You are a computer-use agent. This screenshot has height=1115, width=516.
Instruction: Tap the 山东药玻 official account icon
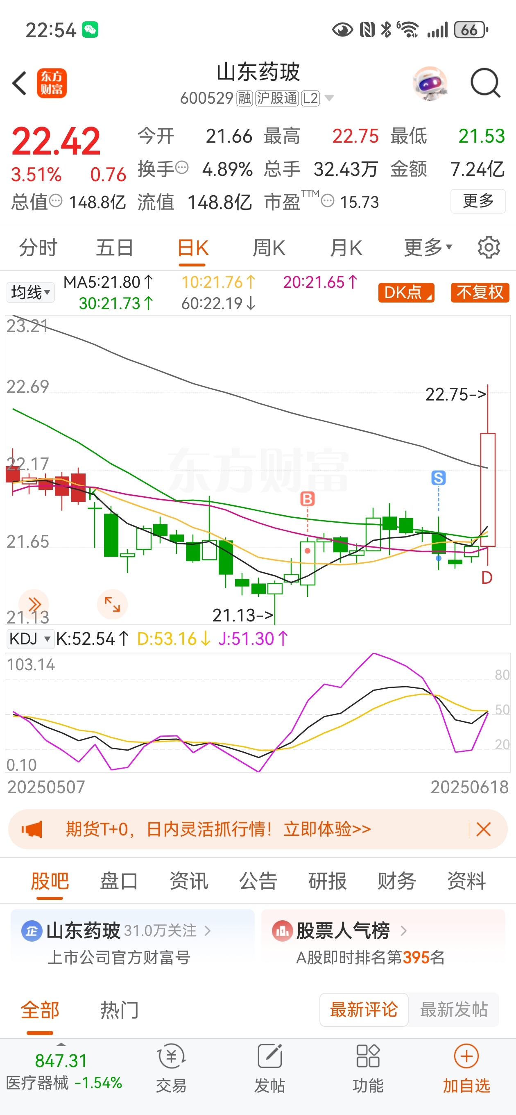point(32,931)
